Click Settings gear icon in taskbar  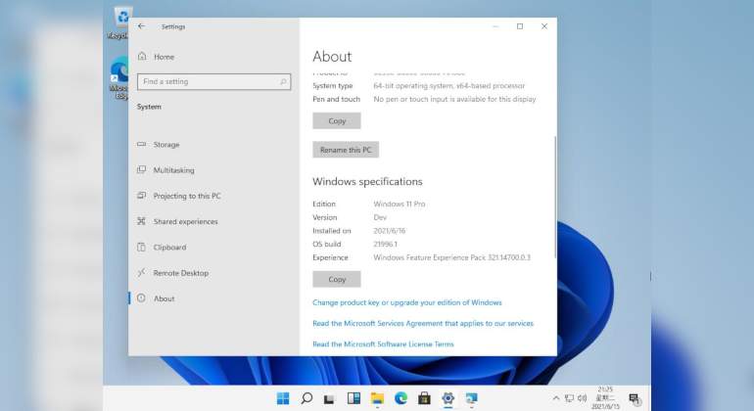pos(448,398)
